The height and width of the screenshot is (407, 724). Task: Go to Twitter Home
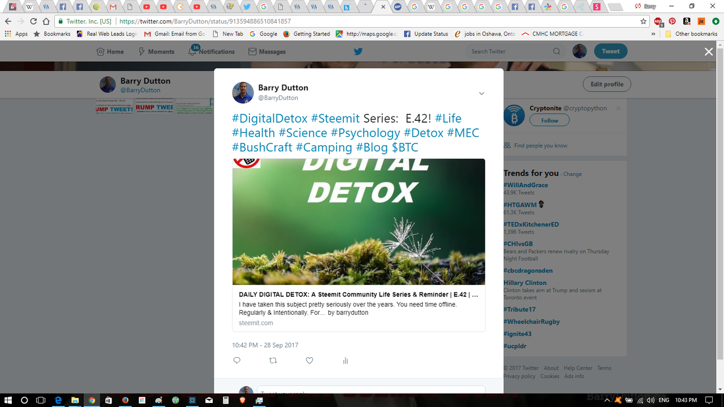[110, 51]
